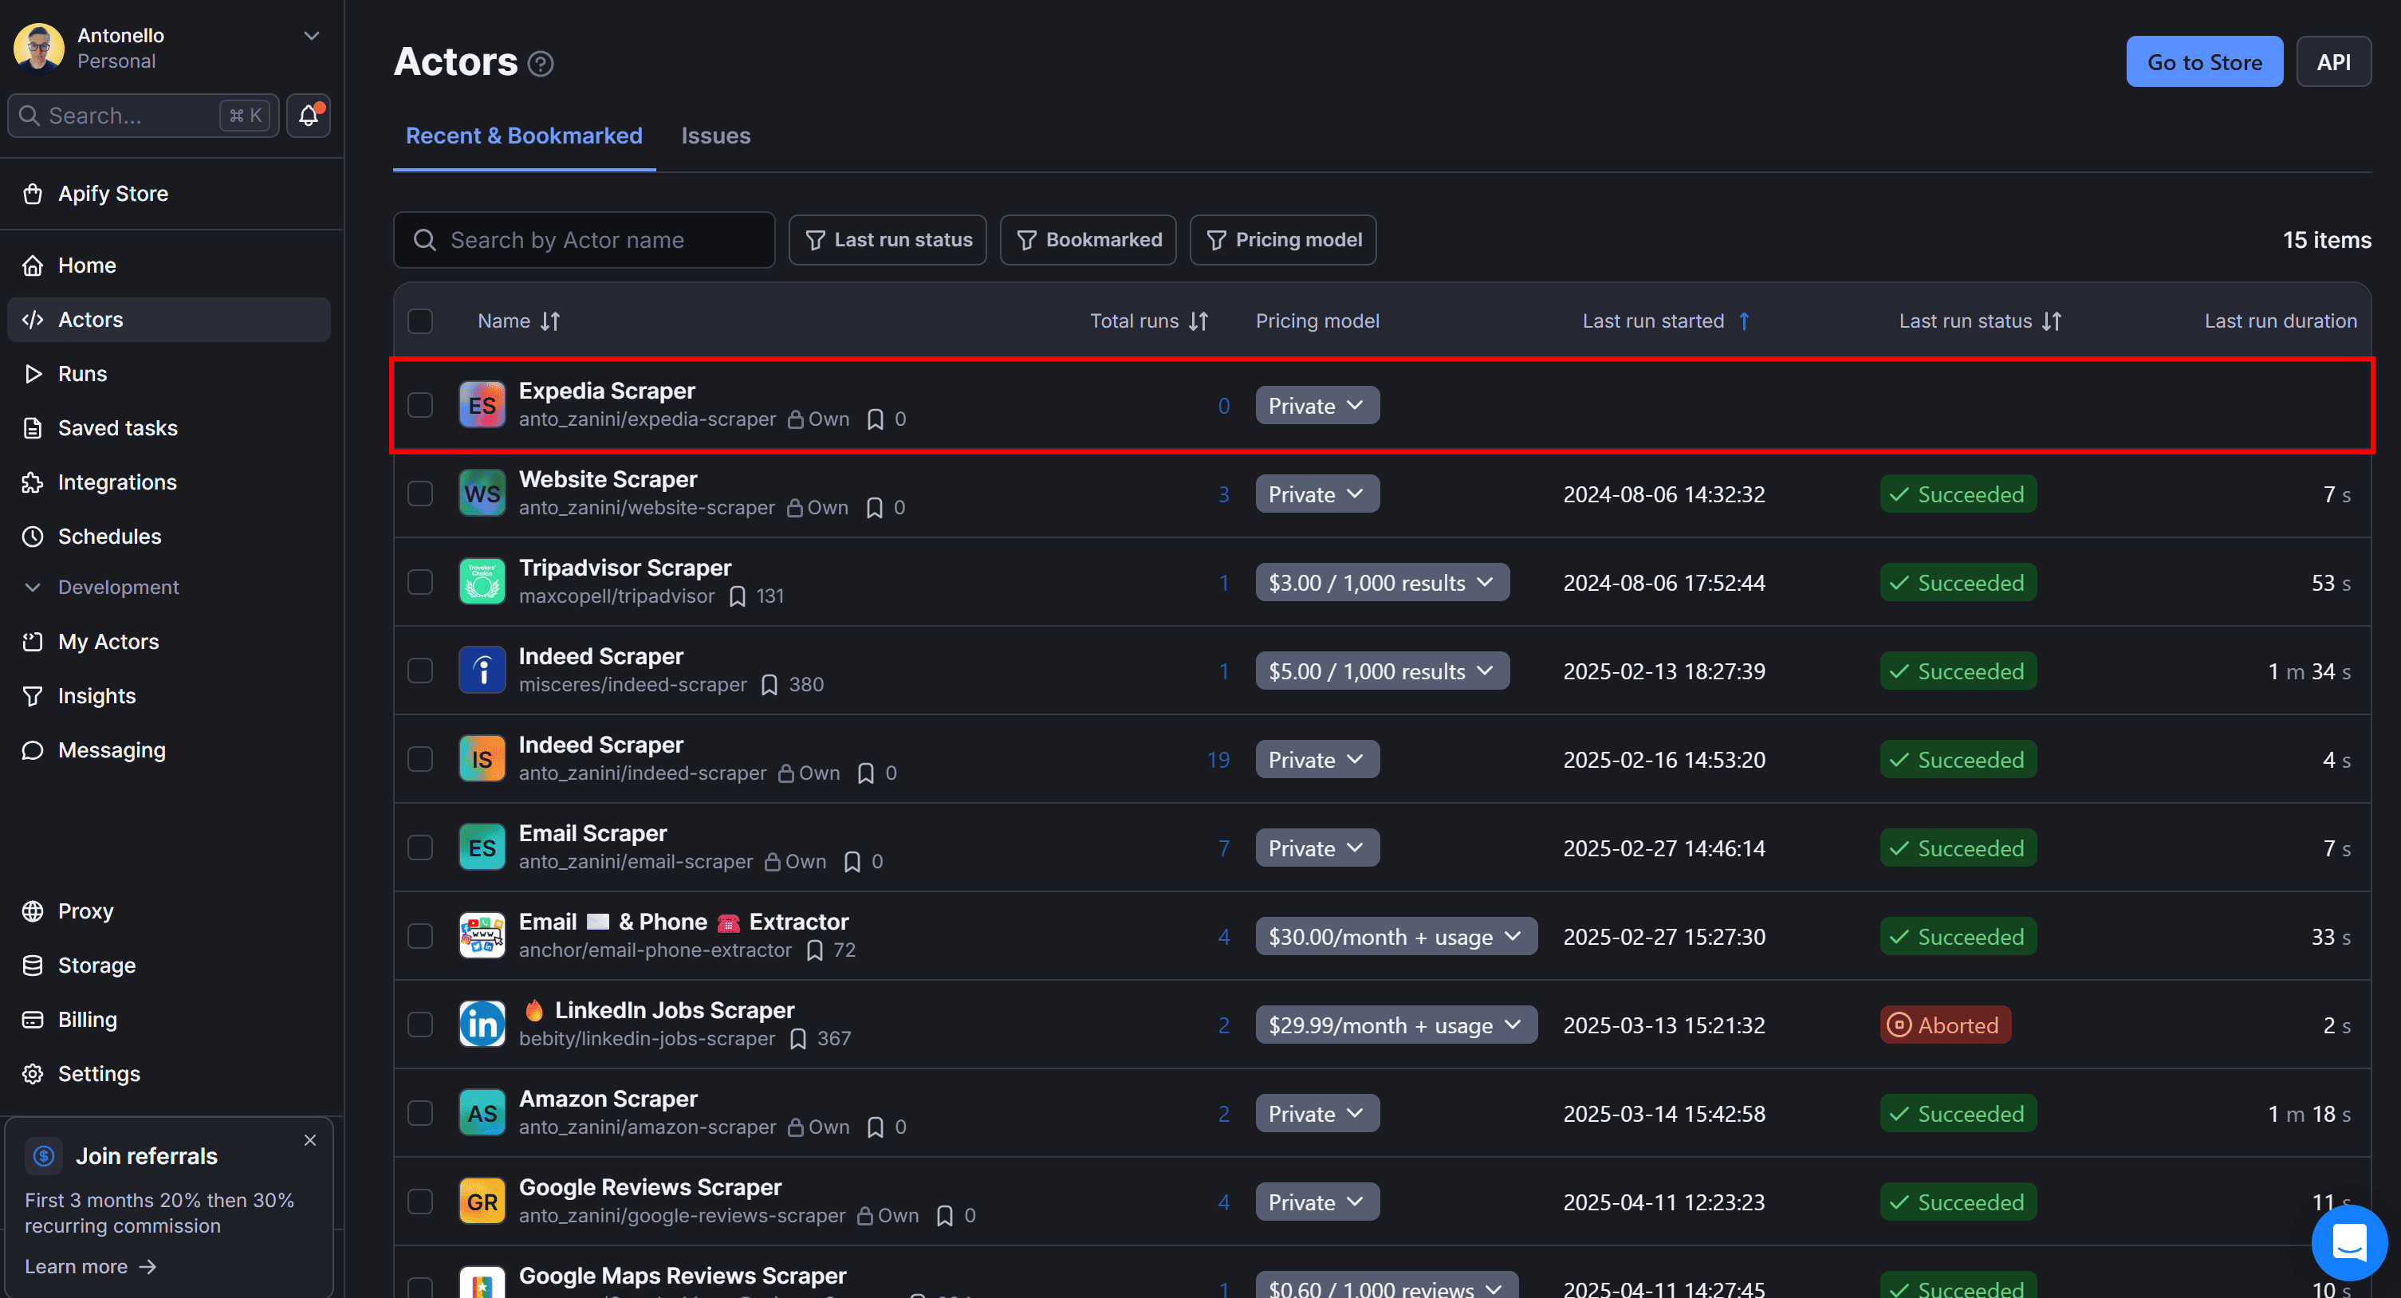Click the LinkedIn Jobs Scraper logo icon

tap(482, 1024)
